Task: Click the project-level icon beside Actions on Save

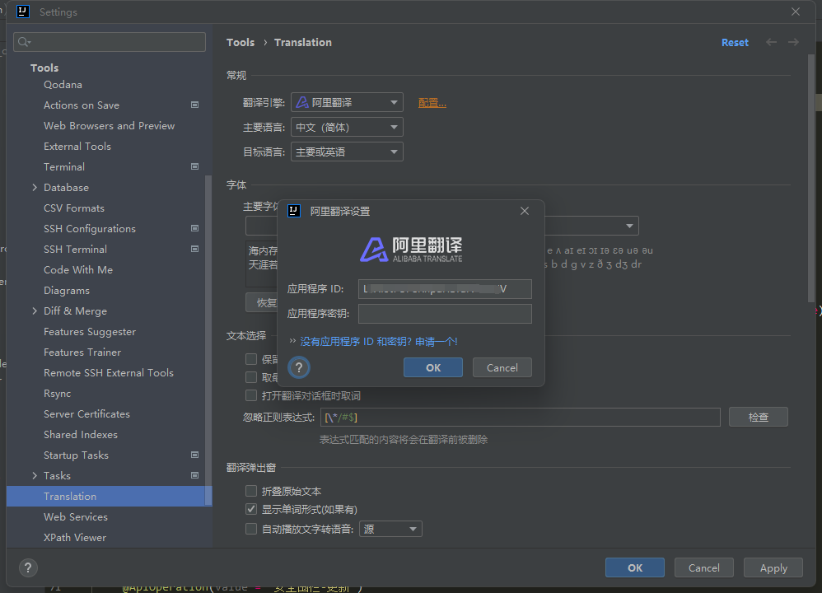Action: [194, 105]
